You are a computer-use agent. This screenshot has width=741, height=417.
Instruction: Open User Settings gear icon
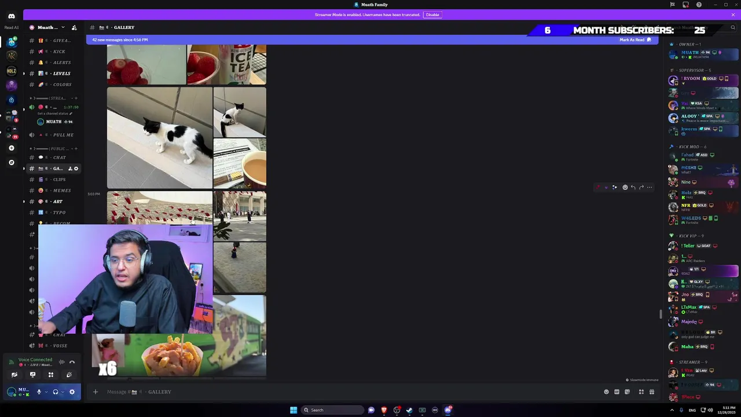72,392
